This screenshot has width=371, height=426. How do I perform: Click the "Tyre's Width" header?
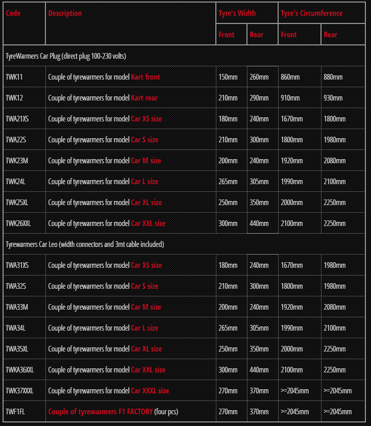pyautogui.click(x=237, y=13)
